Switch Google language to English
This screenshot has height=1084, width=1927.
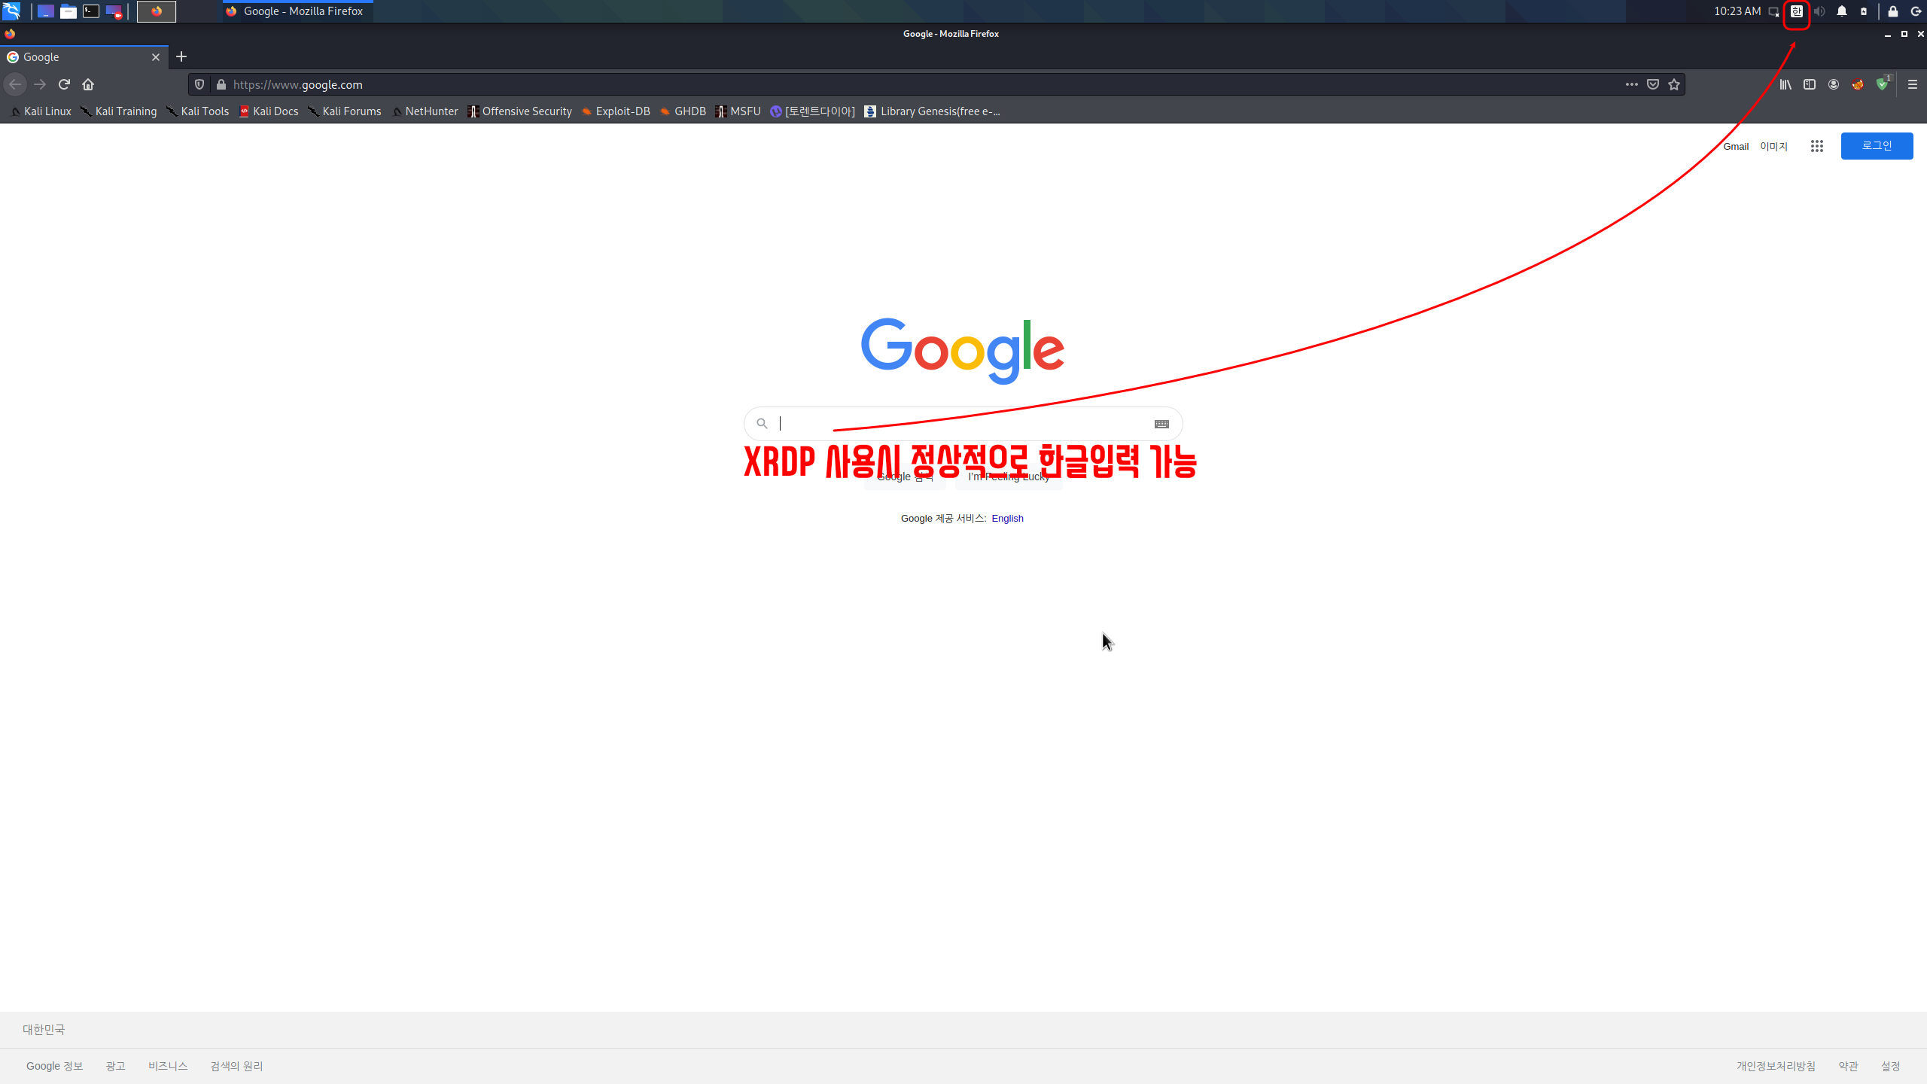[x=1007, y=518]
